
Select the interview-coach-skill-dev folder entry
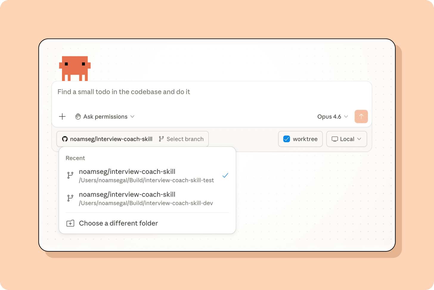click(147, 198)
